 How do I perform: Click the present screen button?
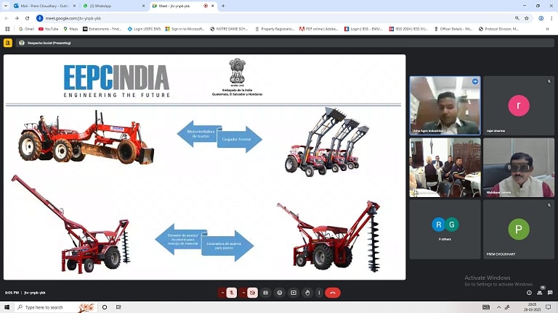click(x=294, y=293)
